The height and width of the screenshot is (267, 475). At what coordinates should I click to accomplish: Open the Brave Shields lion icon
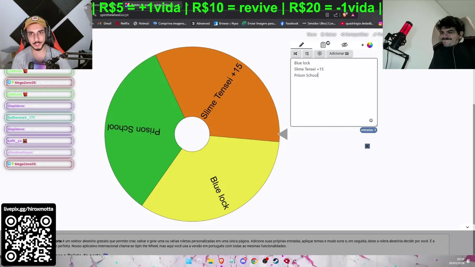point(344,15)
